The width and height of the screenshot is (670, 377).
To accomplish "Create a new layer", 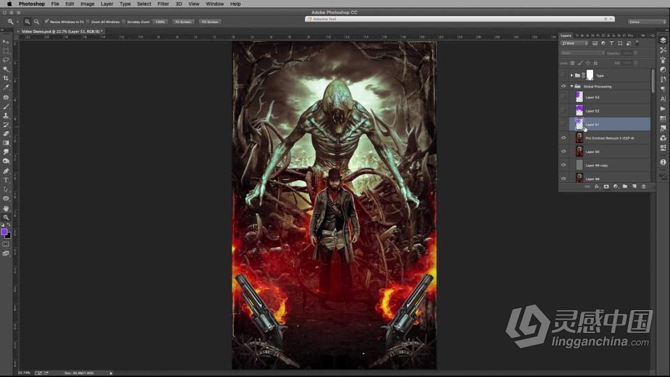I will click(634, 186).
